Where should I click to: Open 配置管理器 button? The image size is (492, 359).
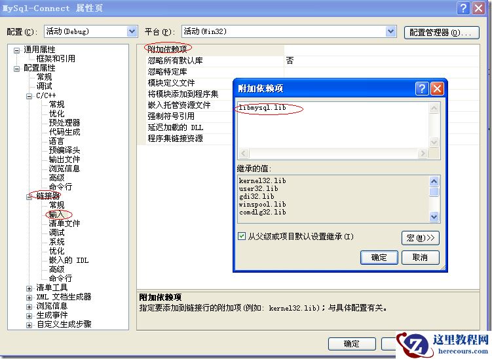[442, 33]
